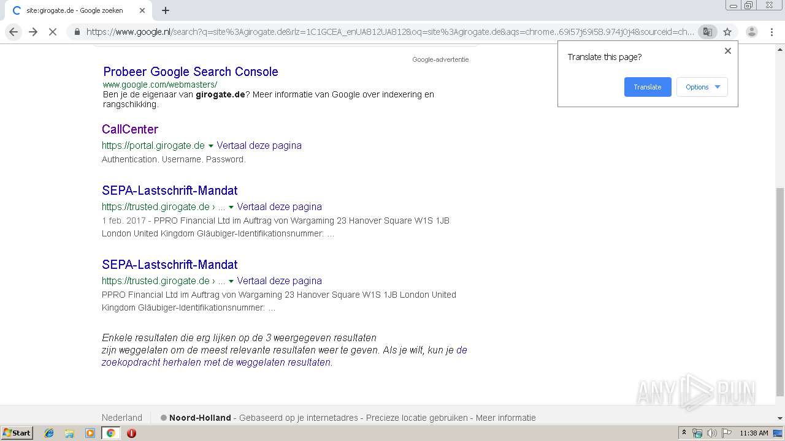Open Windows Explorer folder from taskbar
The image size is (785, 441).
point(69,433)
